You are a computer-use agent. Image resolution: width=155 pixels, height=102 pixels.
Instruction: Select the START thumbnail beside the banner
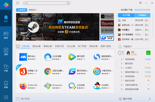coord(107,17)
